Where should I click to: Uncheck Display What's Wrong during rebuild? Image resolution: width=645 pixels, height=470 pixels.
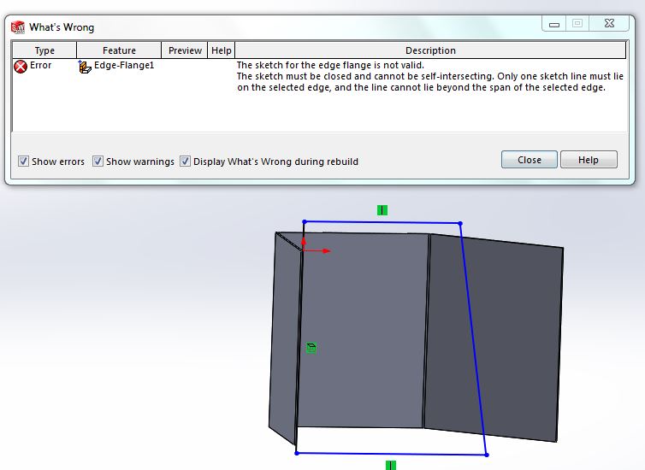point(185,161)
